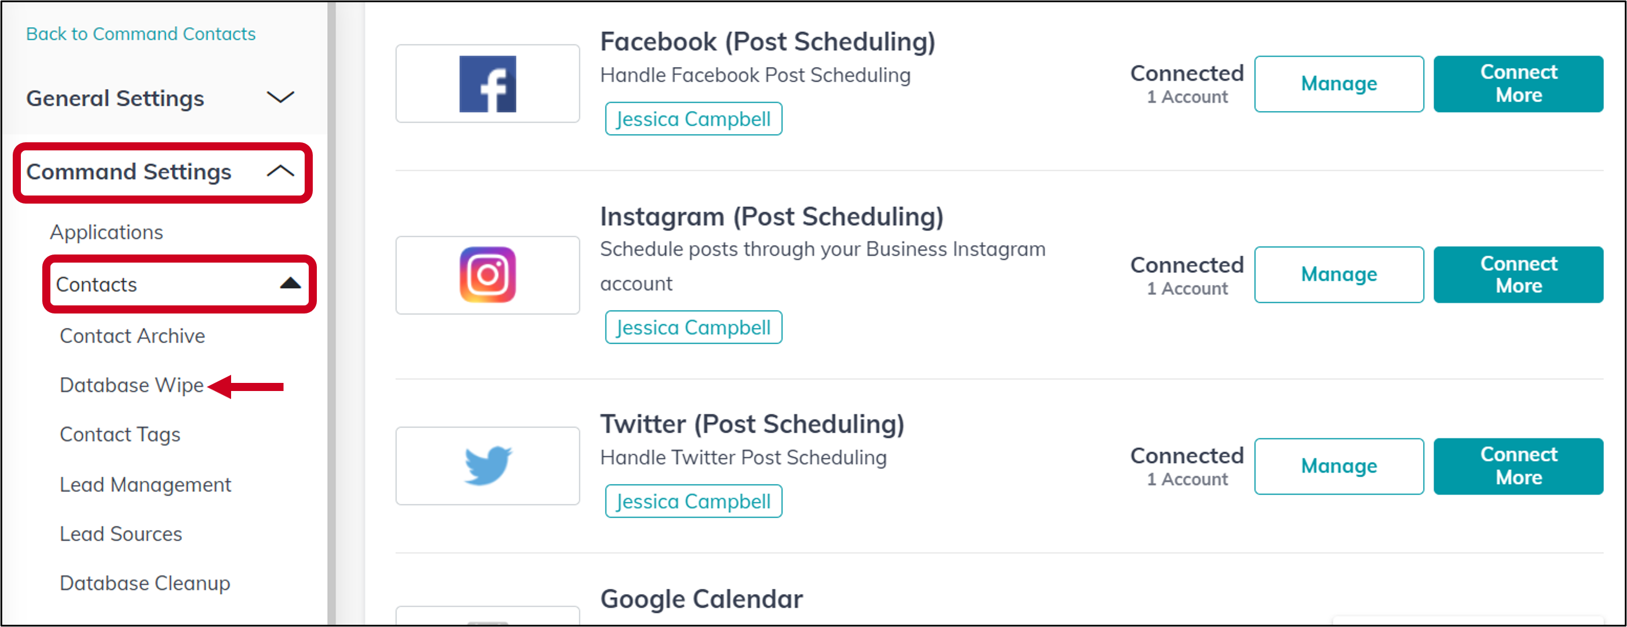The height and width of the screenshot is (627, 1627).
Task: Expand the General Settings section
Action: (116, 98)
